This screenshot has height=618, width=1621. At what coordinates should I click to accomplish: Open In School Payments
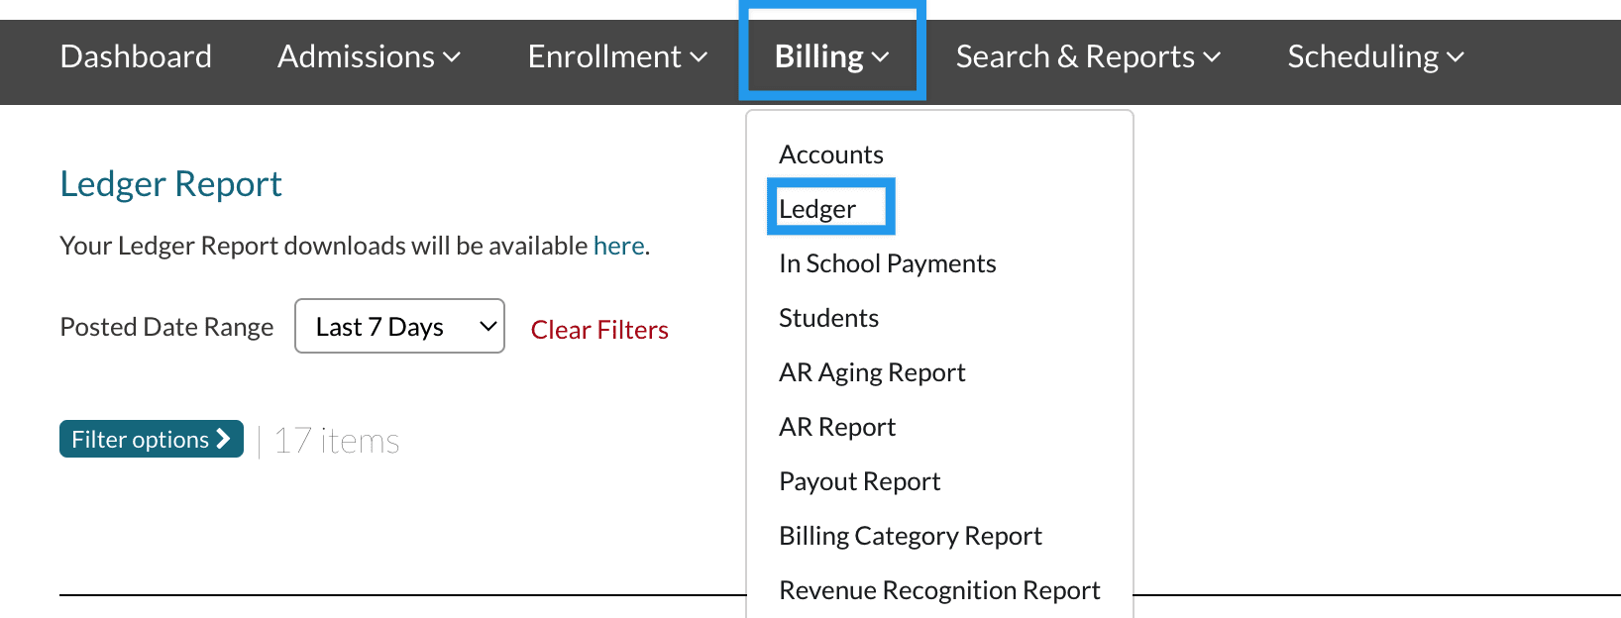coord(887,263)
